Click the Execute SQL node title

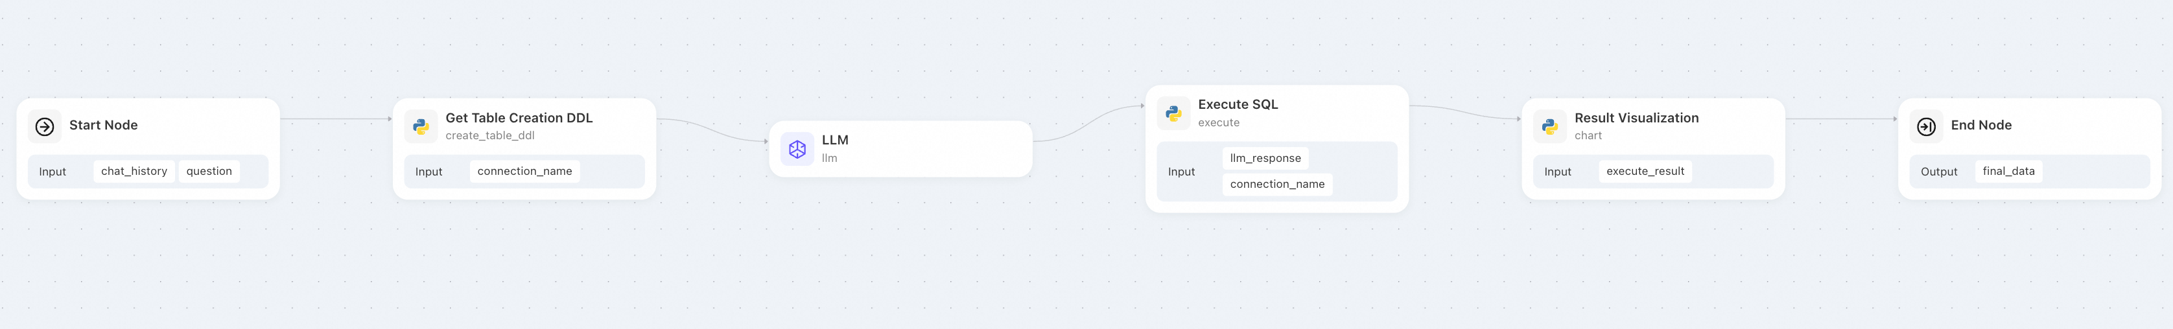pyautogui.click(x=1238, y=105)
